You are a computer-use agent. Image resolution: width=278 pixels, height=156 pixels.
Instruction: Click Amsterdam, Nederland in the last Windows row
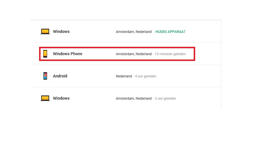point(134,99)
